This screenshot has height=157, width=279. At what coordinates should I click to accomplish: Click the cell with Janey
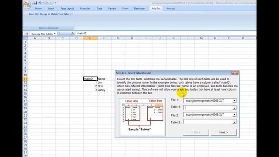(104, 90)
